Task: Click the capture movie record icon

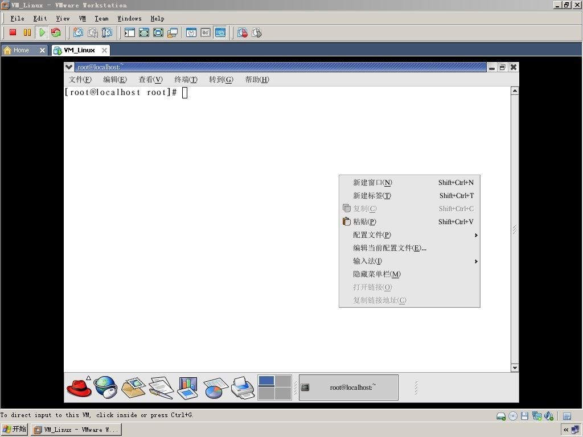Action: [x=243, y=32]
